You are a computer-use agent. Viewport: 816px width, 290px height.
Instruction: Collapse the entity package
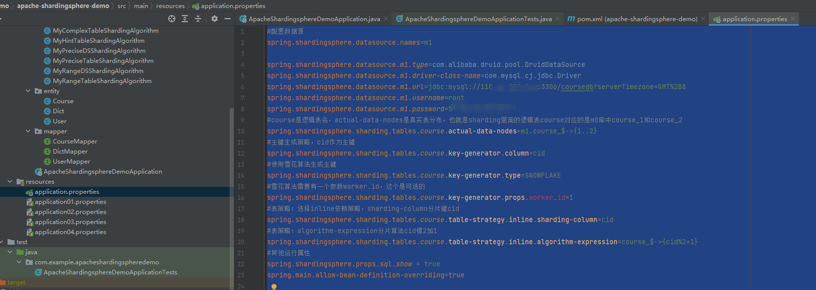click(28, 91)
